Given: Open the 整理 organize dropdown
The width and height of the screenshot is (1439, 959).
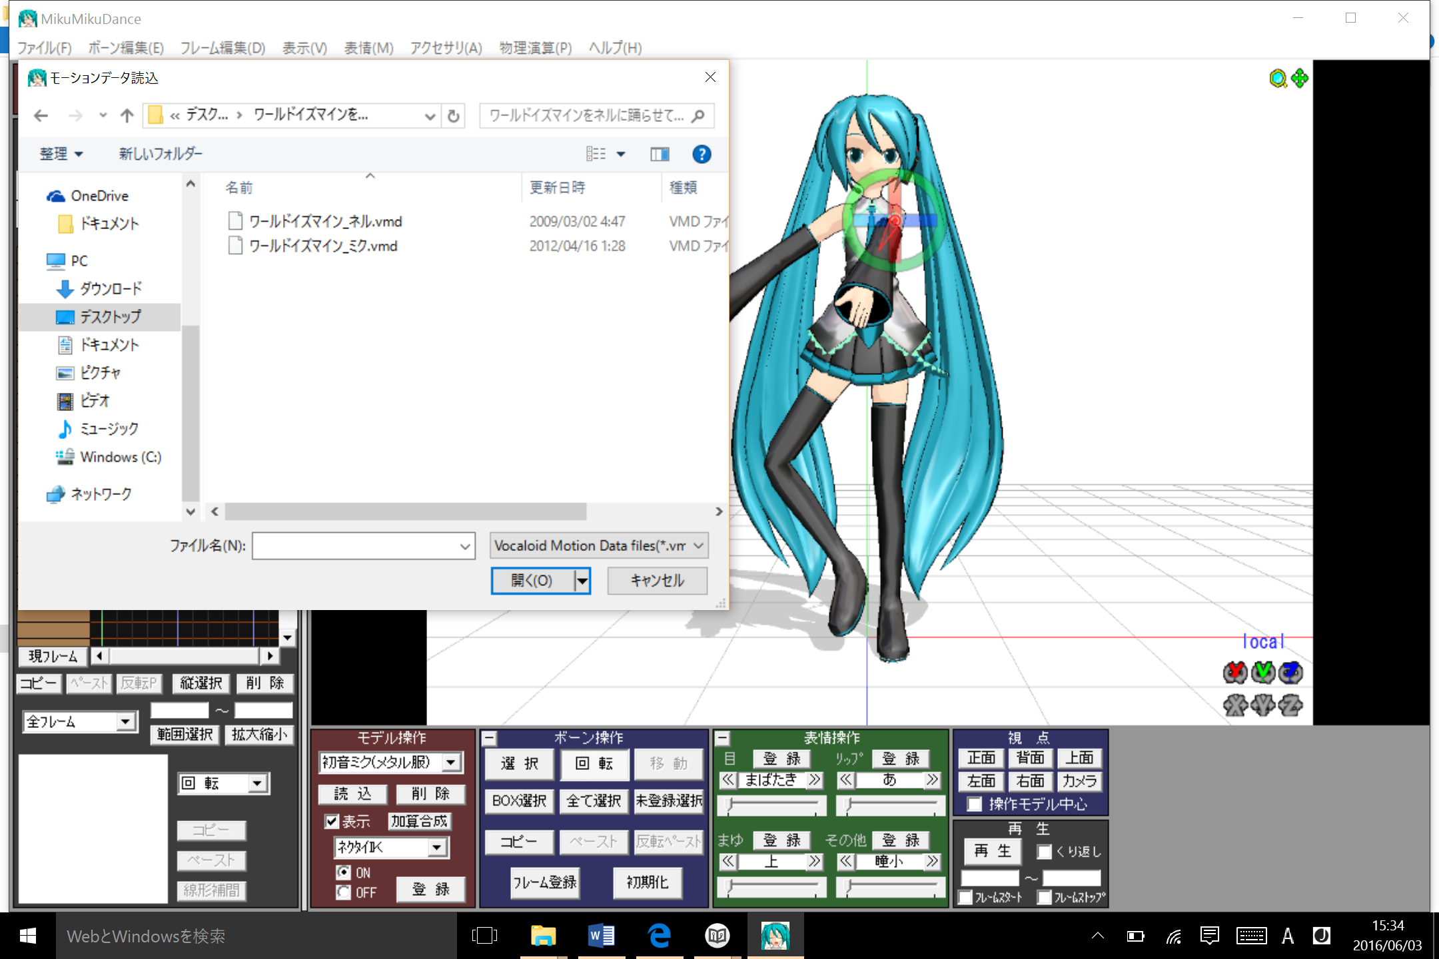Looking at the screenshot, I should [x=61, y=155].
